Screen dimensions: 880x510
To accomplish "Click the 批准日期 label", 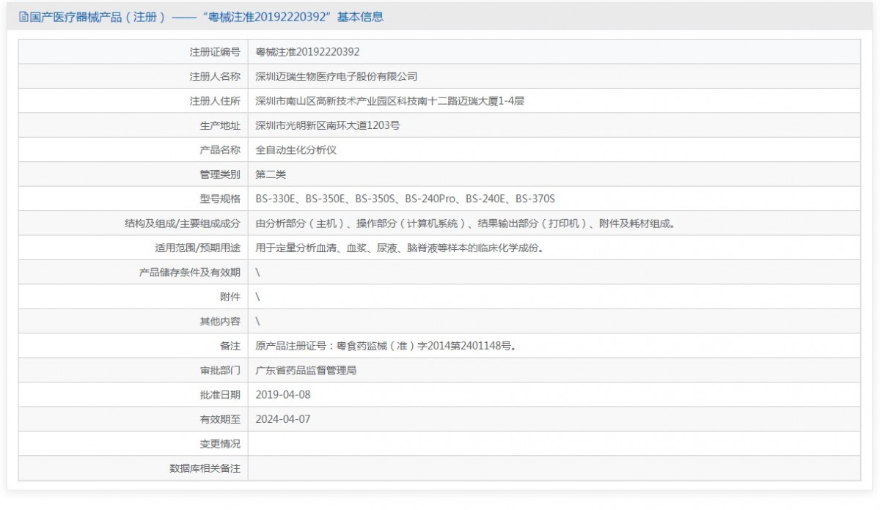I will point(220,395).
